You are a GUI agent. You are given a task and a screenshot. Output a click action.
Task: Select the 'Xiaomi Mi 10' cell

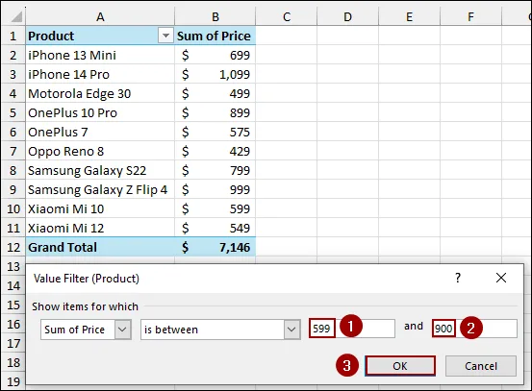tap(100, 208)
